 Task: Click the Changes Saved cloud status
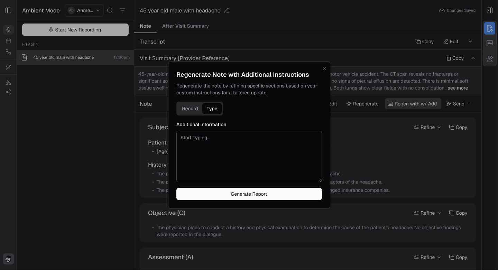tap(457, 10)
